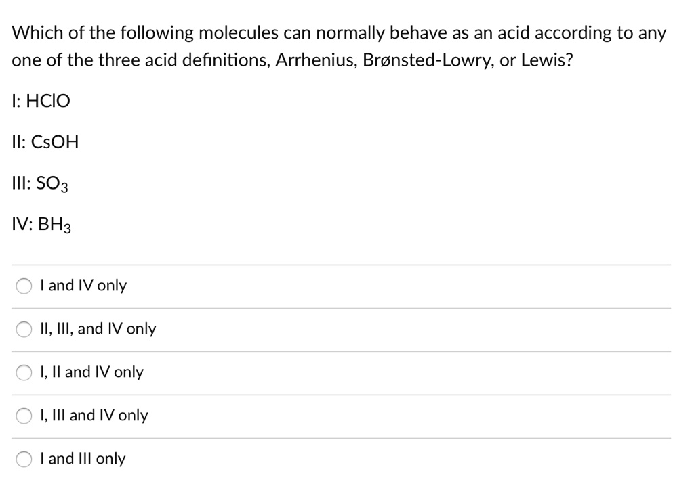
Task: Select the "II, III, and IV only" radio button
Action: 24,329
